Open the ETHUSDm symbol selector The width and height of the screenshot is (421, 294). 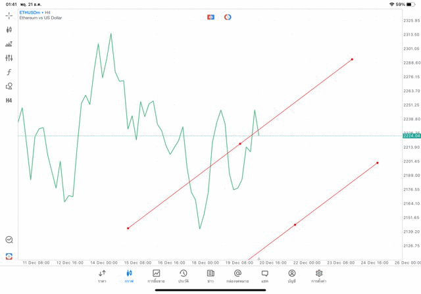coord(31,12)
